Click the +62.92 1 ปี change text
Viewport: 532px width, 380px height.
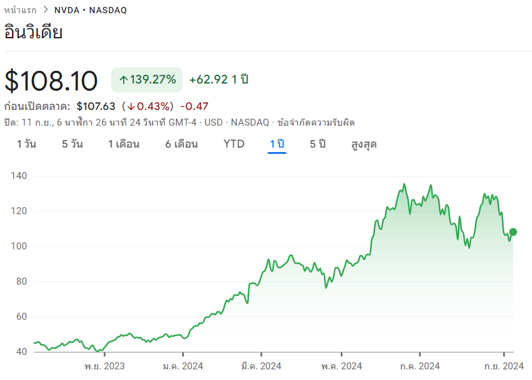tap(219, 79)
